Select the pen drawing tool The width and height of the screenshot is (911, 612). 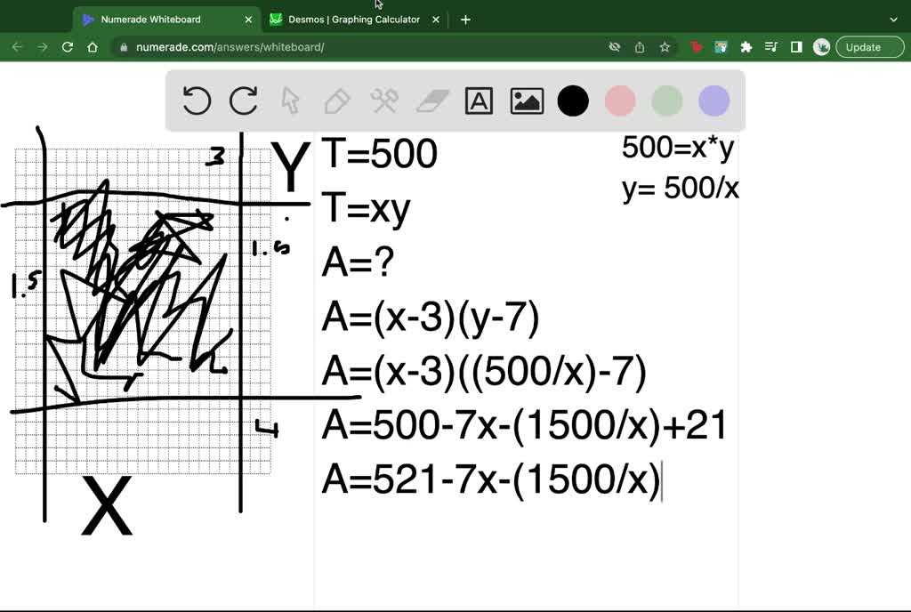pyautogui.click(x=337, y=101)
